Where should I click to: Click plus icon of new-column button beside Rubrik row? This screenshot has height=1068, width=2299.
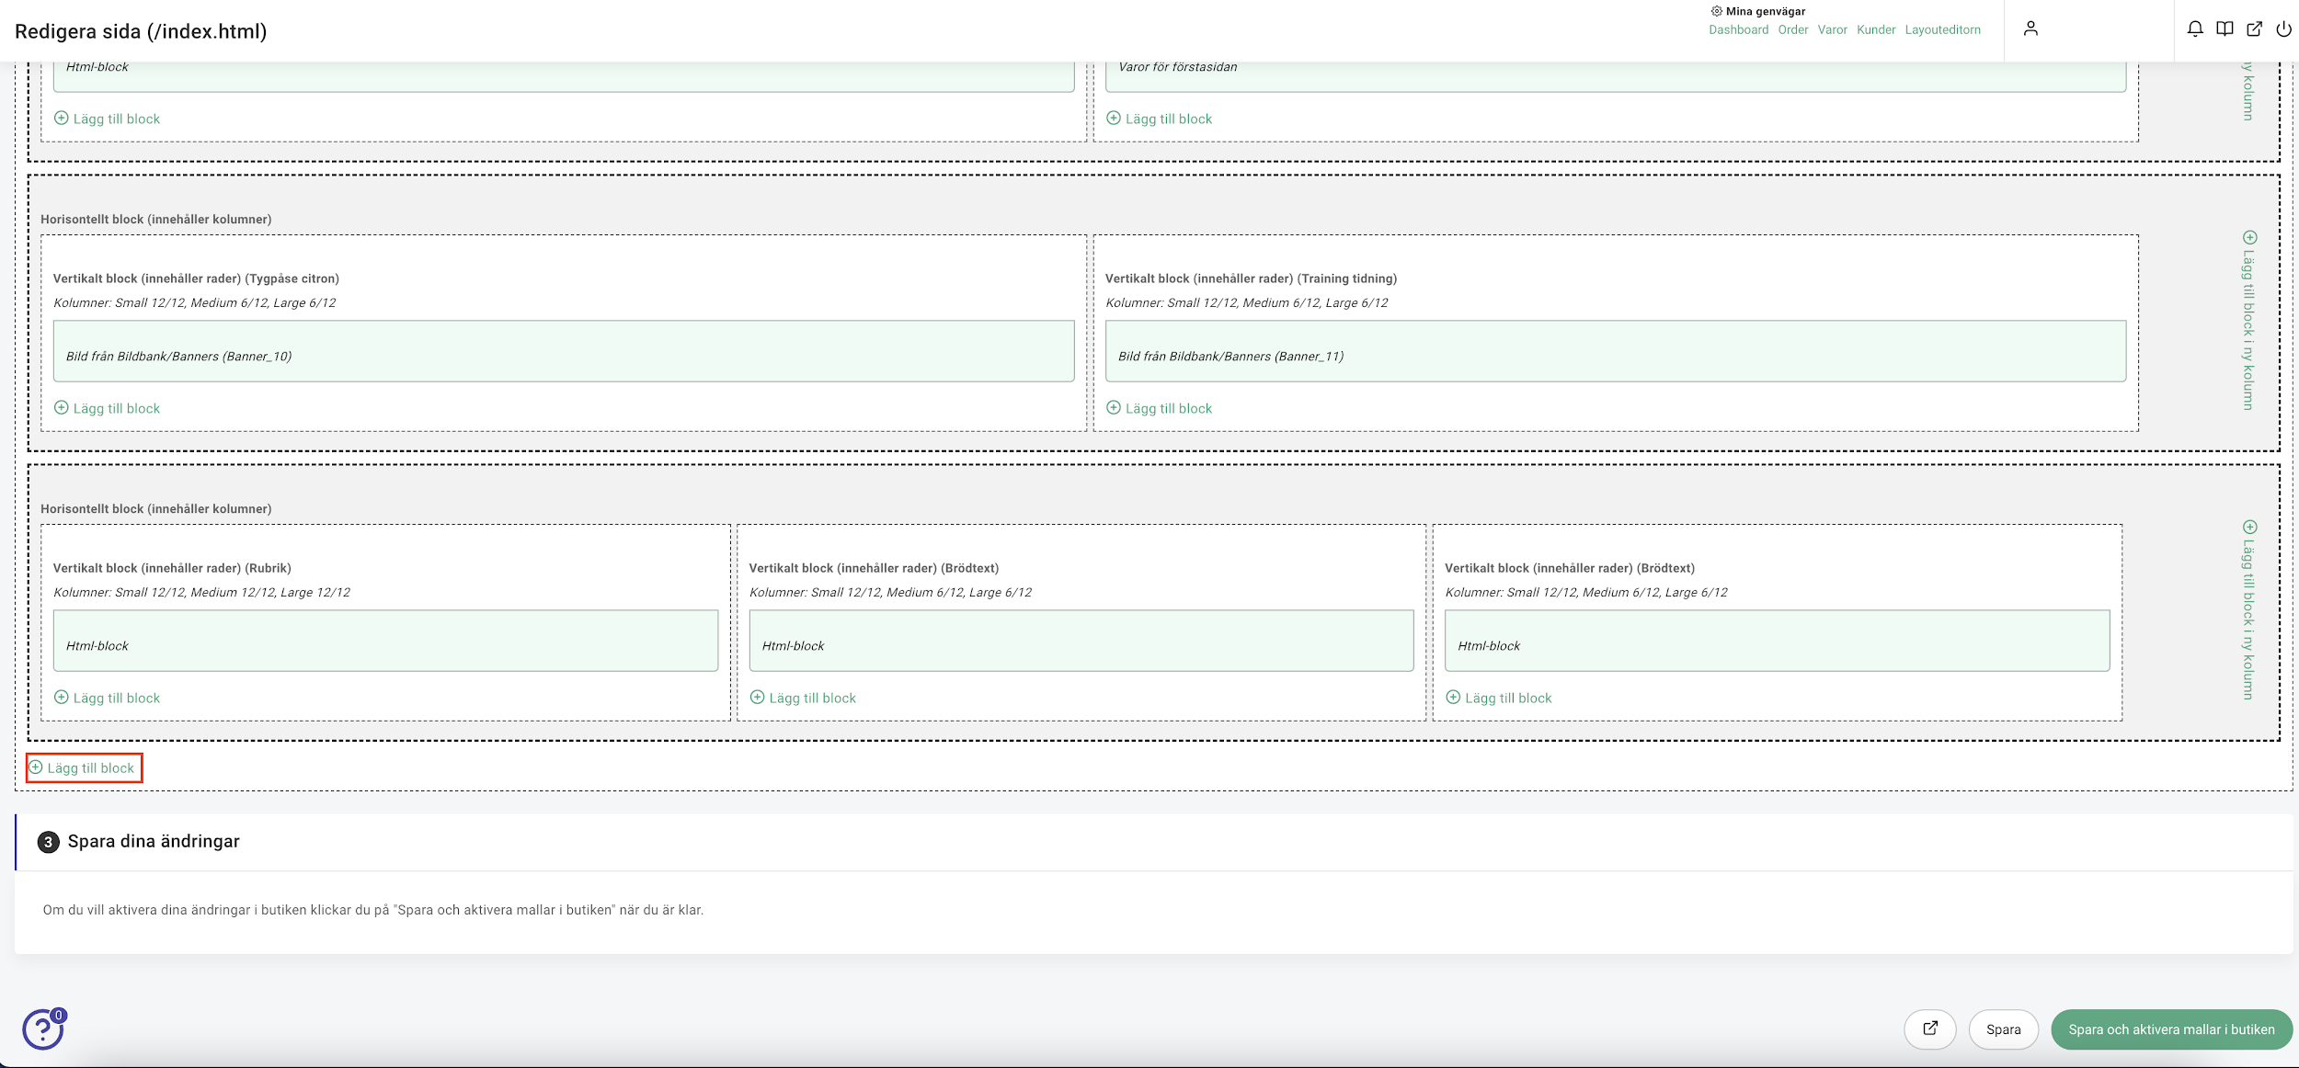(x=2249, y=527)
